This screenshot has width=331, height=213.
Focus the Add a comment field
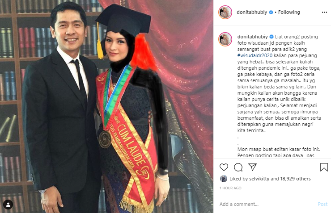click(x=267, y=204)
